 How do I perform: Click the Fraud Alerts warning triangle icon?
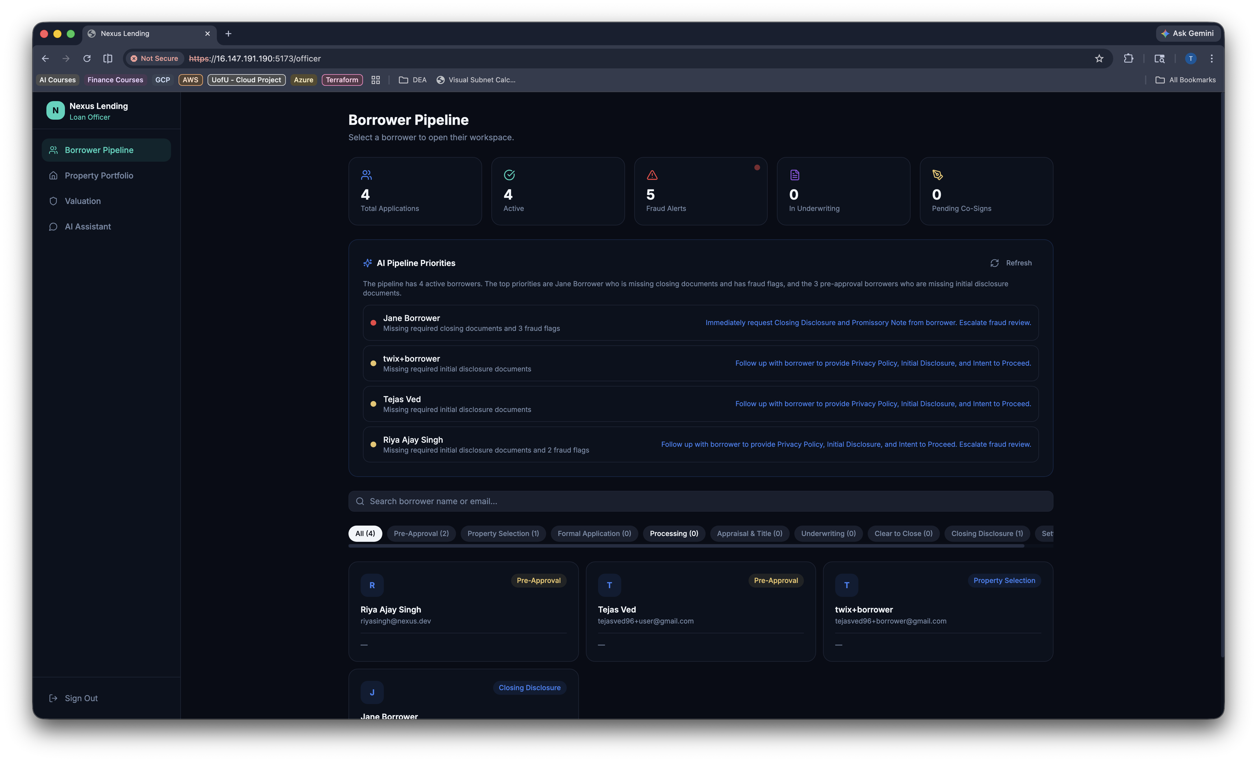[652, 175]
